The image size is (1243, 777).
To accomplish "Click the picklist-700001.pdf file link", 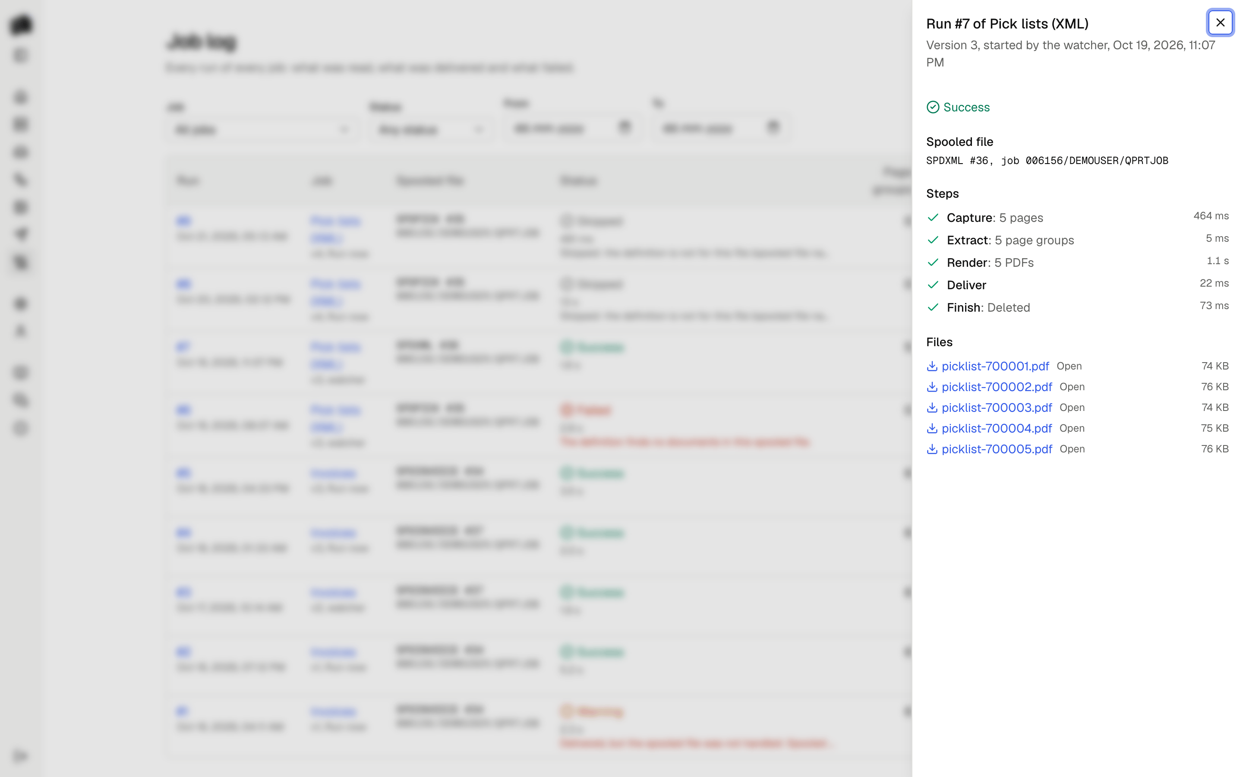I will pyautogui.click(x=995, y=366).
